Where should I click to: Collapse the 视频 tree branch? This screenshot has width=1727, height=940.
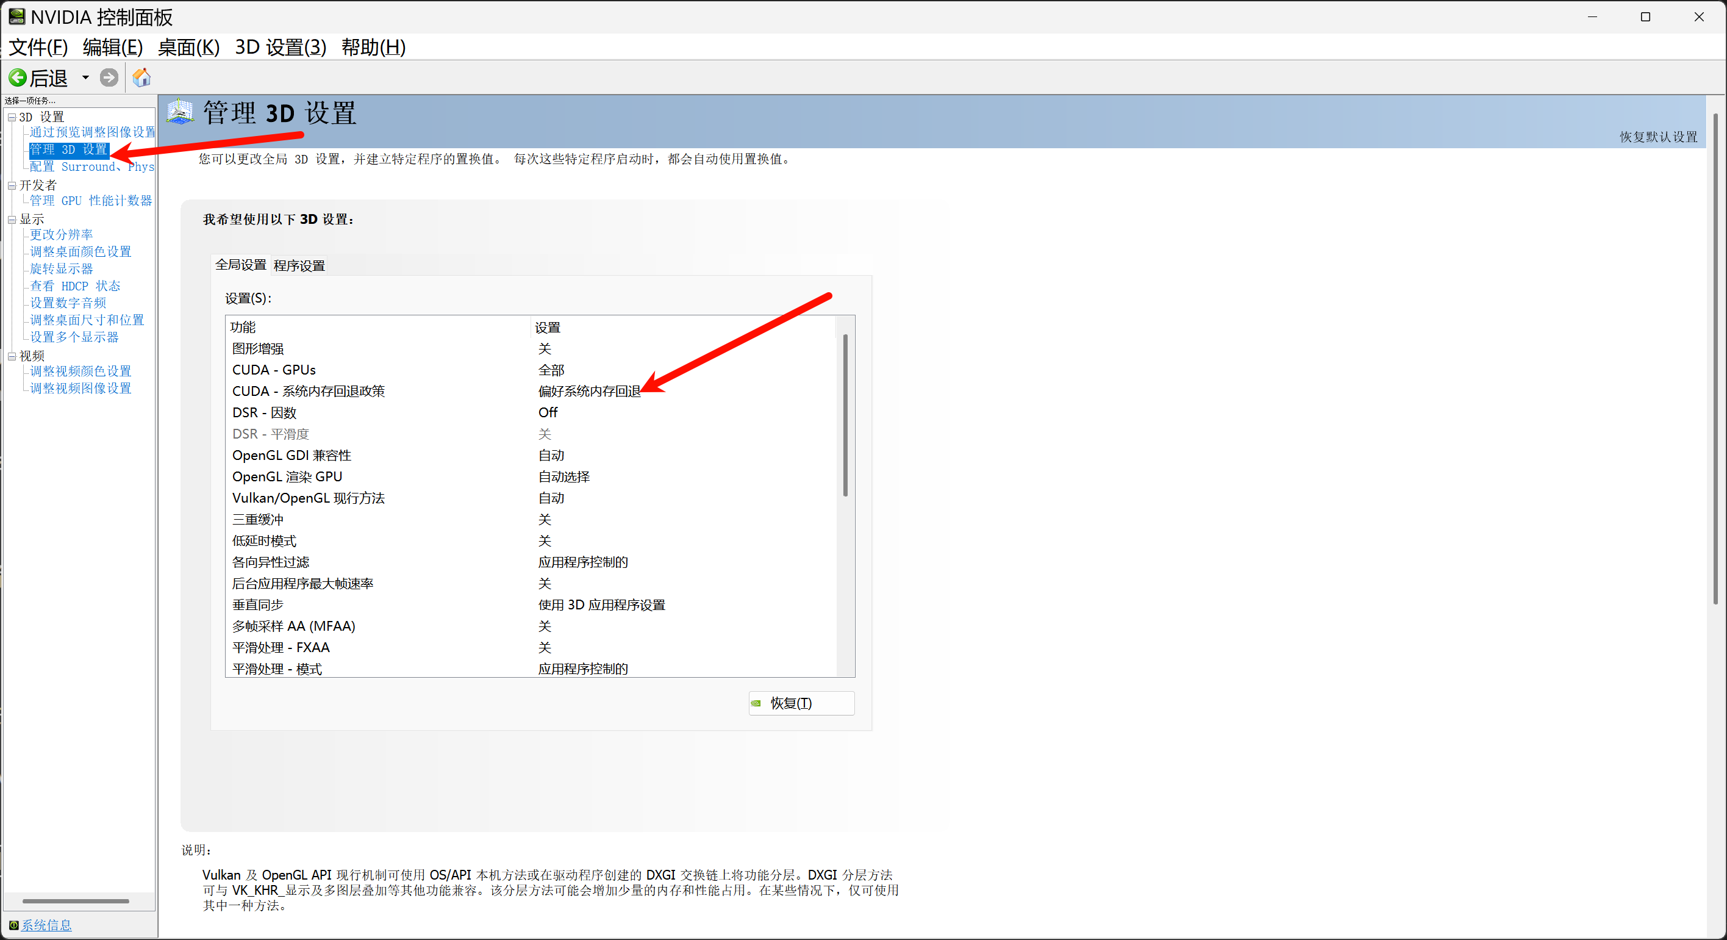coord(13,356)
